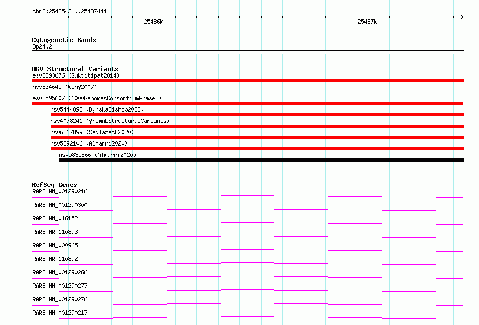Screen dimensions: 479x325
Task: Click the red bar under nsv5444893
Action: pos(257,115)
